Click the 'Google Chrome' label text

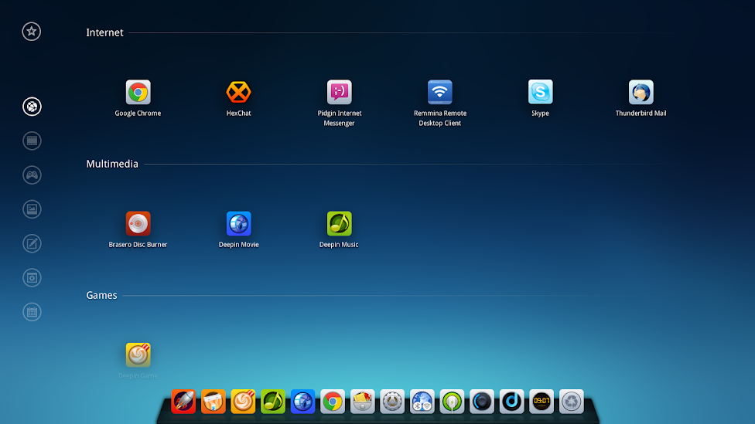pos(138,114)
